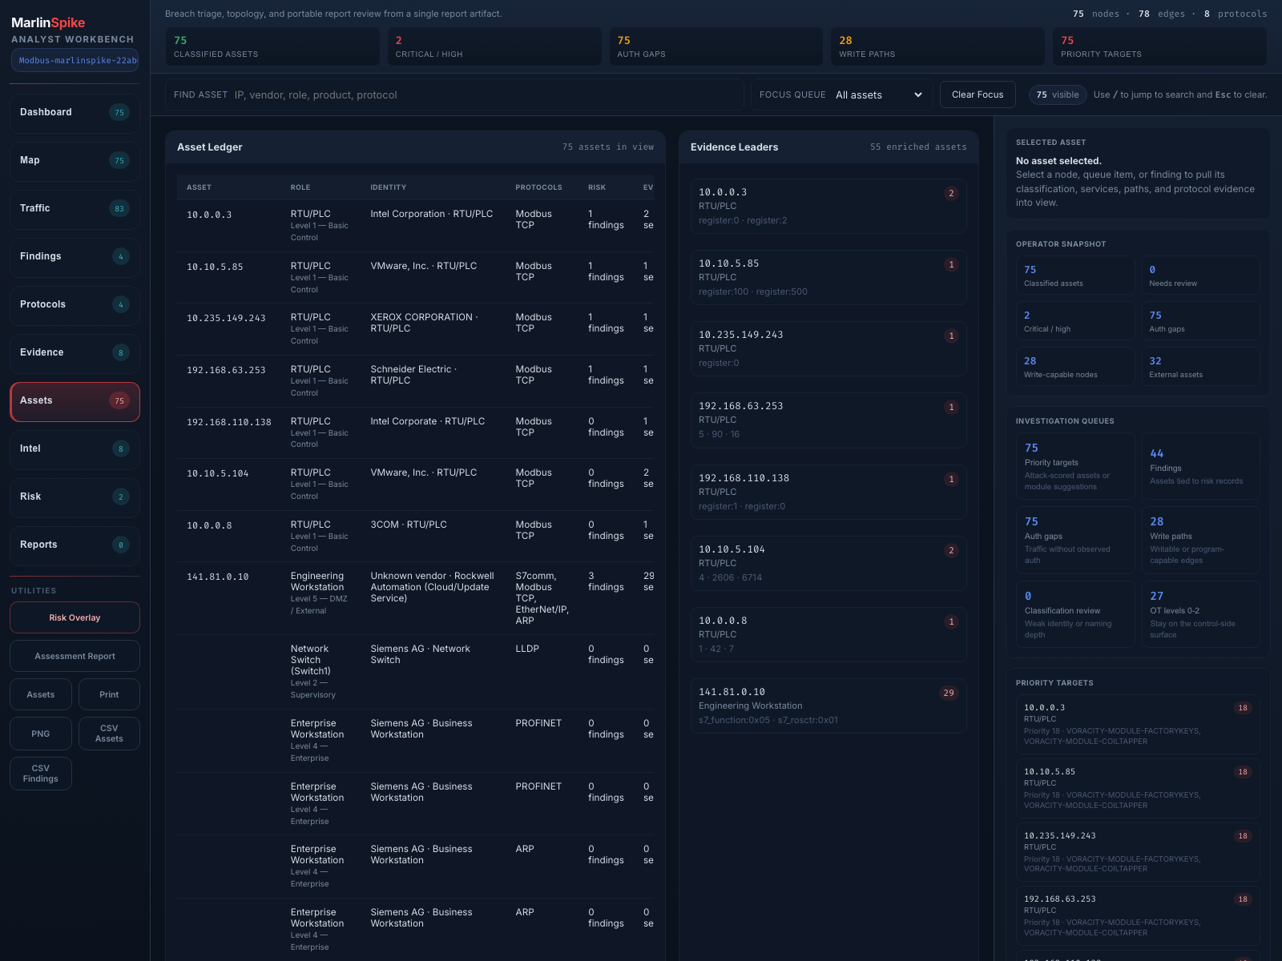Open Evidence Leaders card for 10.10.5.104

click(x=828, y=564)
